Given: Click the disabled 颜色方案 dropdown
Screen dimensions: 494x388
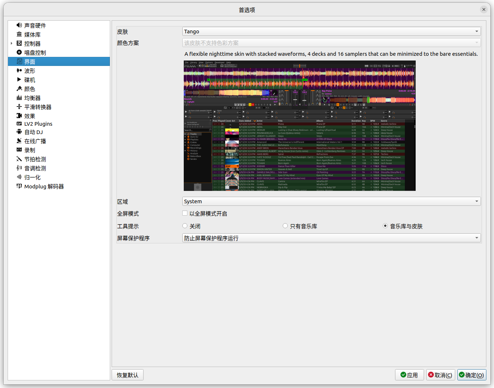Looking at the screenshot, I should 331,43.
